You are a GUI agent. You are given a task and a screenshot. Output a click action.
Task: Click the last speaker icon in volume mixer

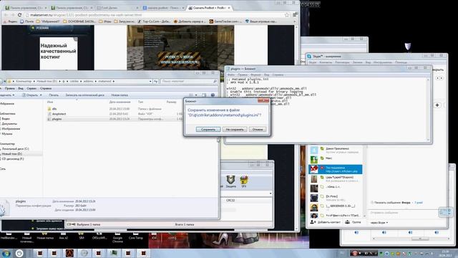pyautogui.click(x=437, y=232)
